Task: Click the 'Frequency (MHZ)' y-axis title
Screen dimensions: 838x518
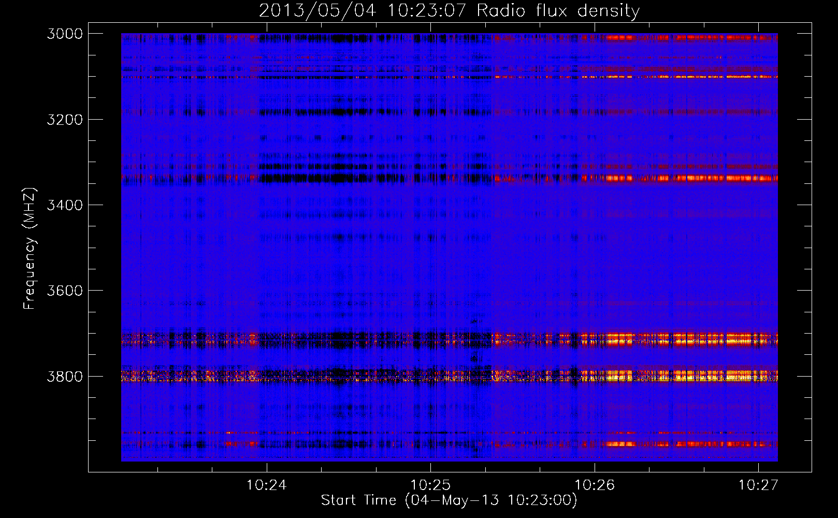Action: coord(30,249)
